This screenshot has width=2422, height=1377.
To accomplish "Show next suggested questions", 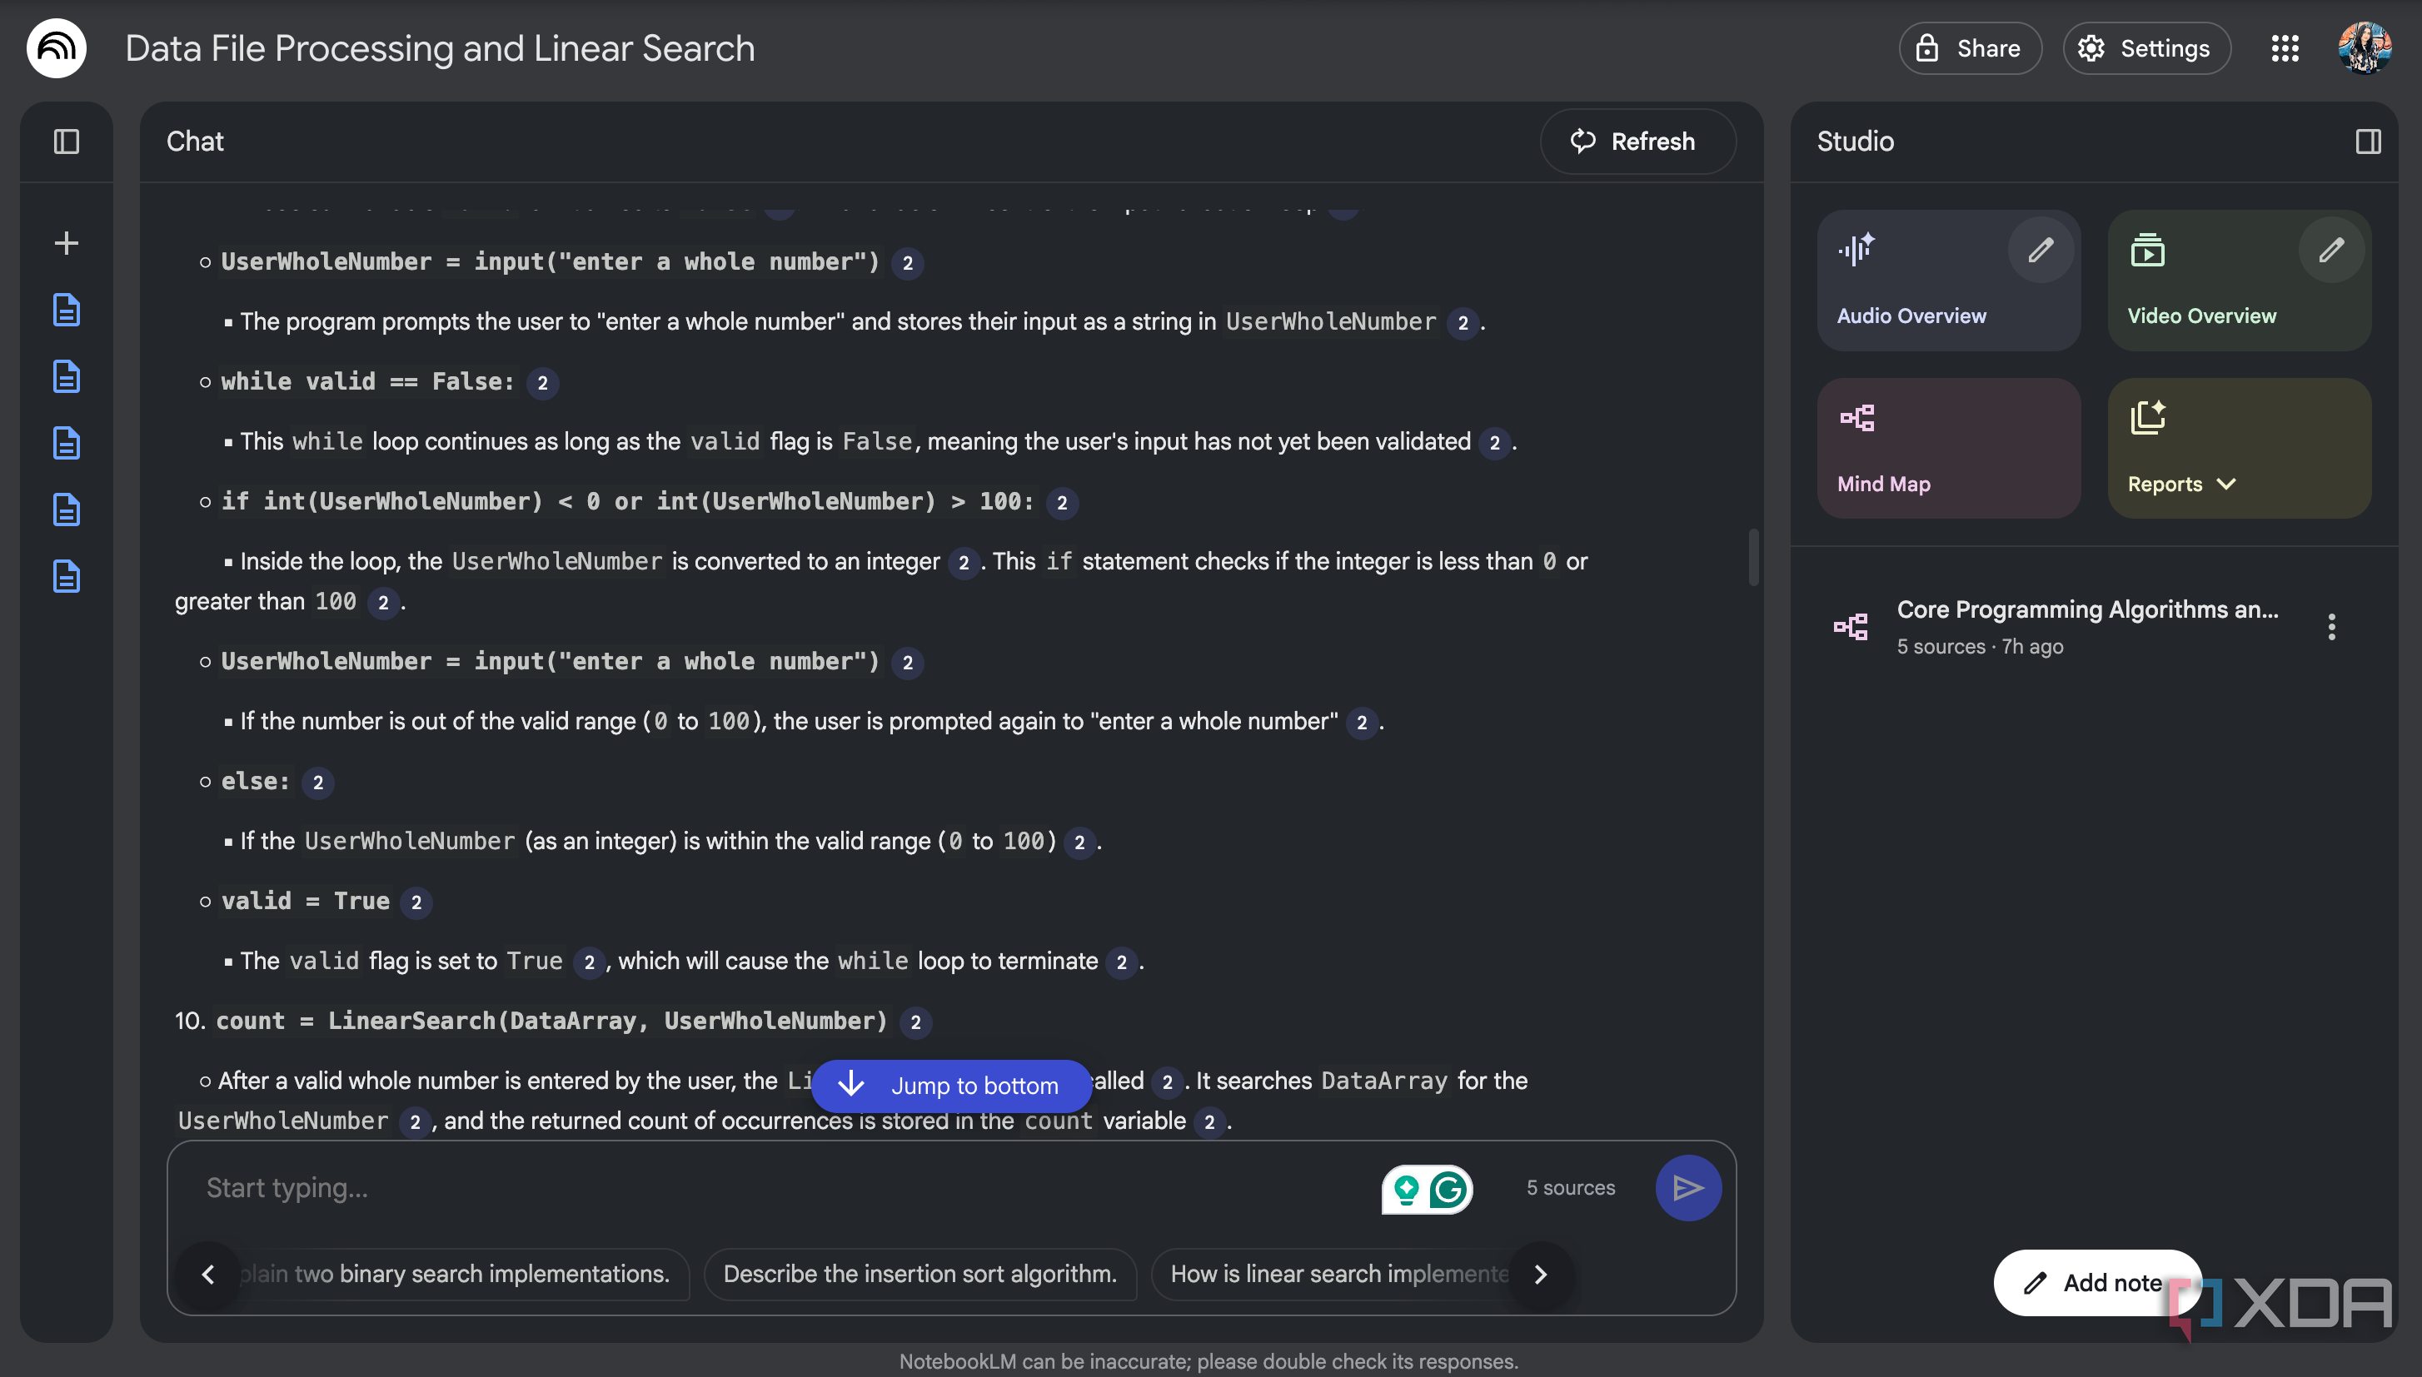I will 1540,1275.
